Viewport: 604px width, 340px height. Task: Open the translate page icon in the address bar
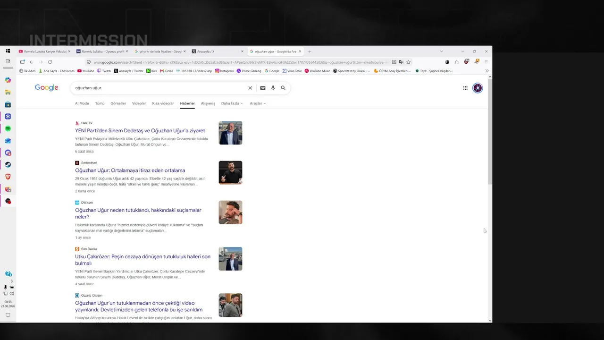click(x=401, y=62)
